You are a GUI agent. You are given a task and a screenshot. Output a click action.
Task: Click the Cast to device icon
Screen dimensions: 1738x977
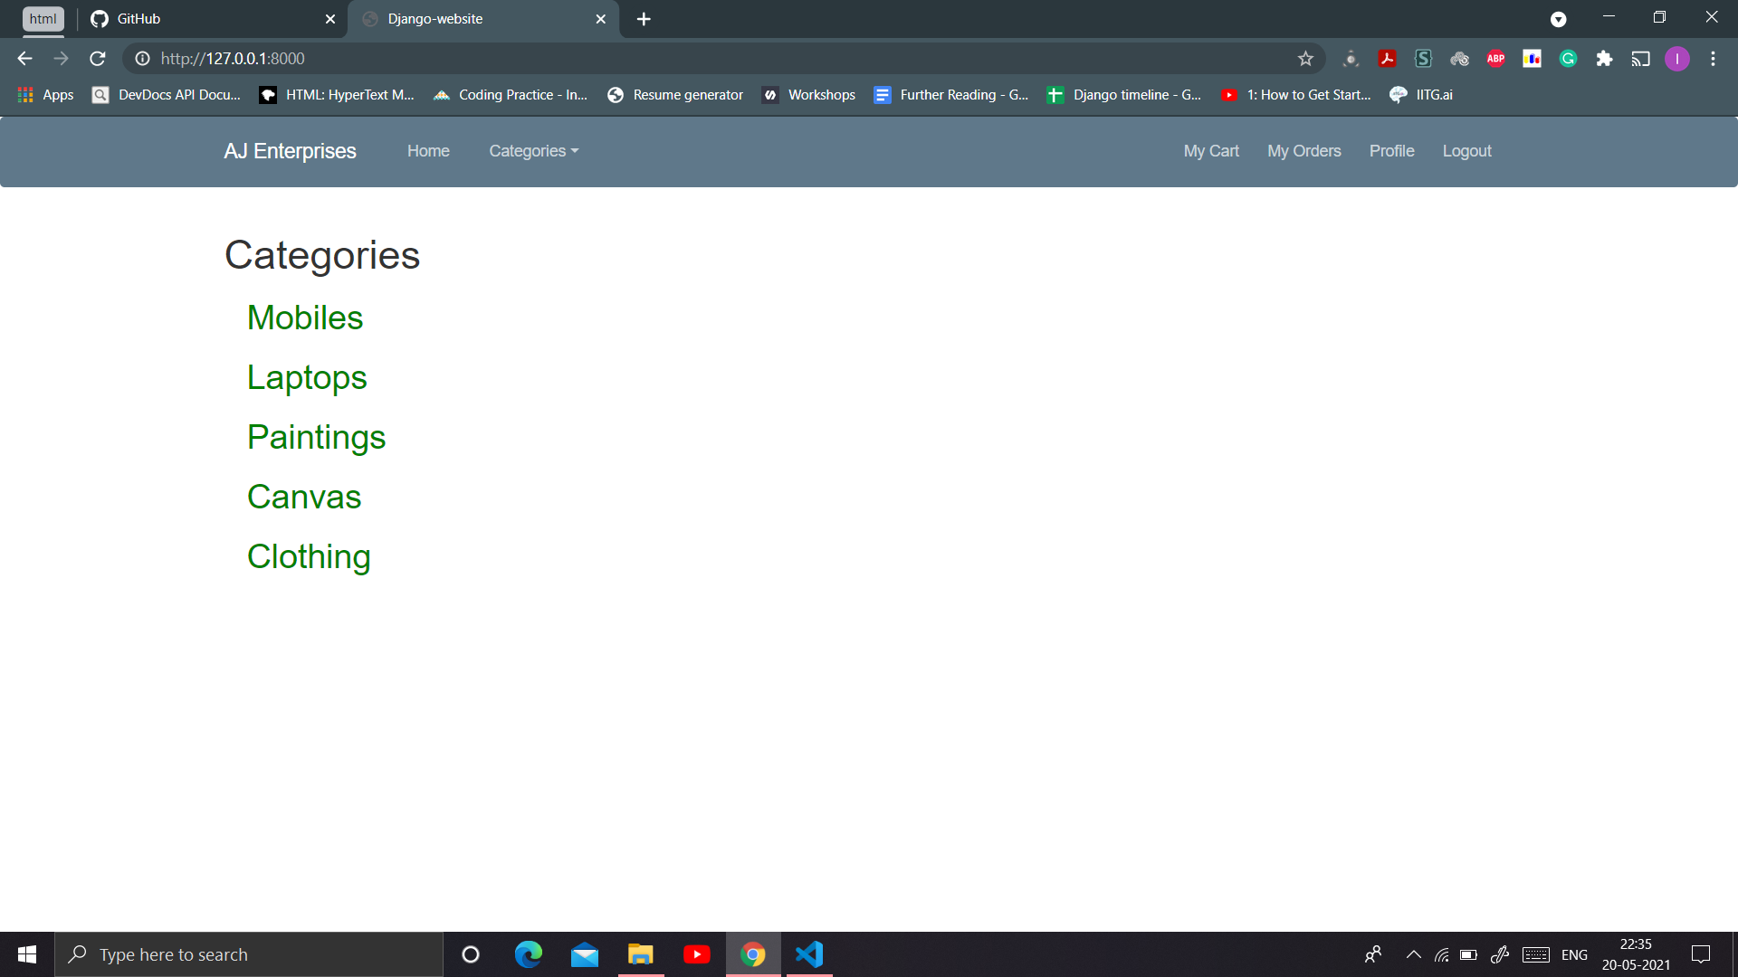(1640, 58)
